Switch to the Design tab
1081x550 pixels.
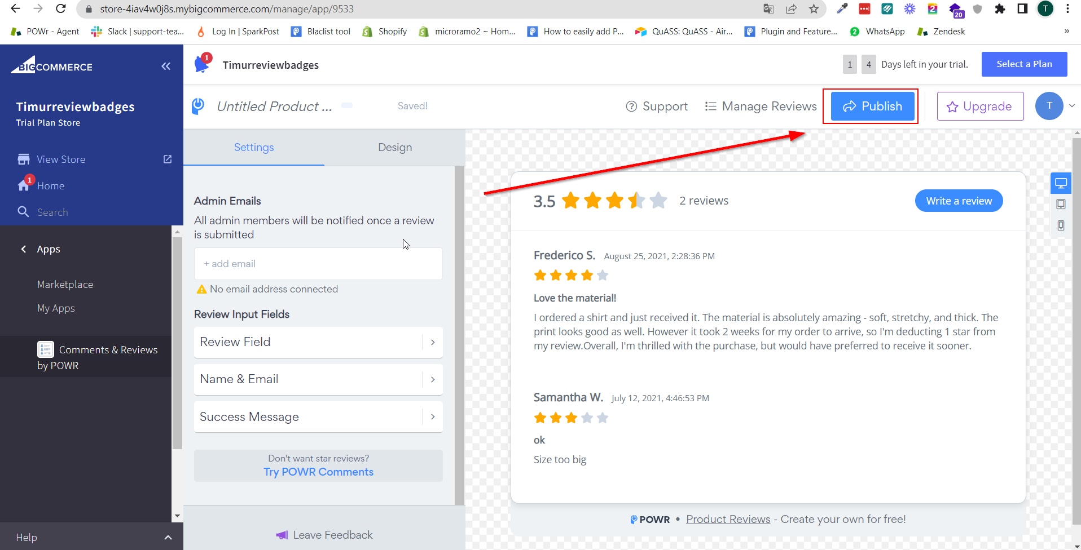click(x=395, y=148)
